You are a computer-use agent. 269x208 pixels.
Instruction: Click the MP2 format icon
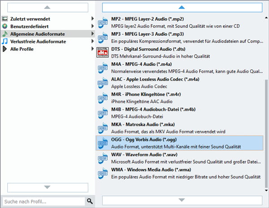click(x=103, y=22)
